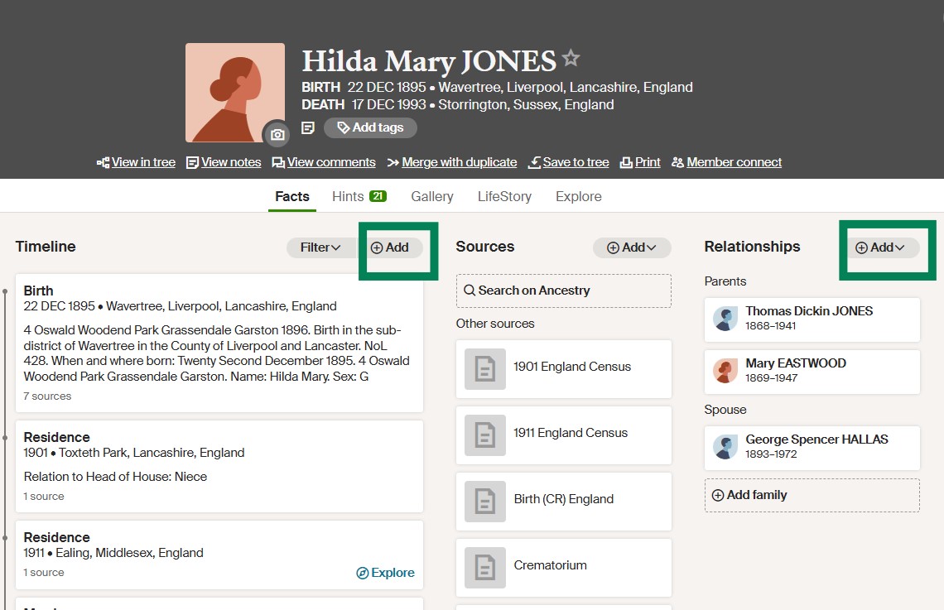This screenshot has width=944, height=610.
Task: Switch to the Hints tab
Action: pos(359,196)
